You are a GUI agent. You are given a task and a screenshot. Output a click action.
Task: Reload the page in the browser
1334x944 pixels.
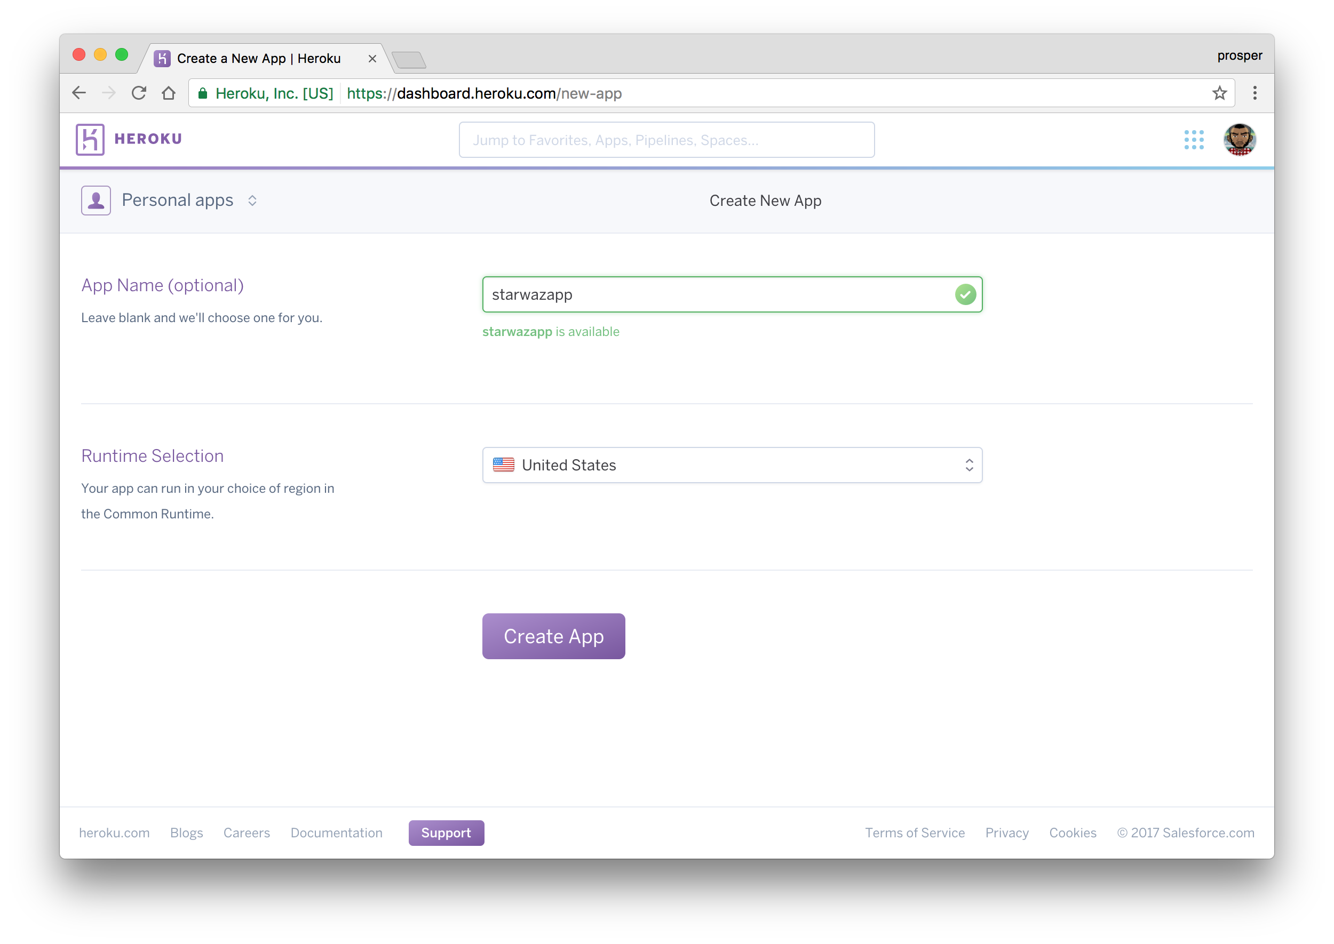point(138,93)
